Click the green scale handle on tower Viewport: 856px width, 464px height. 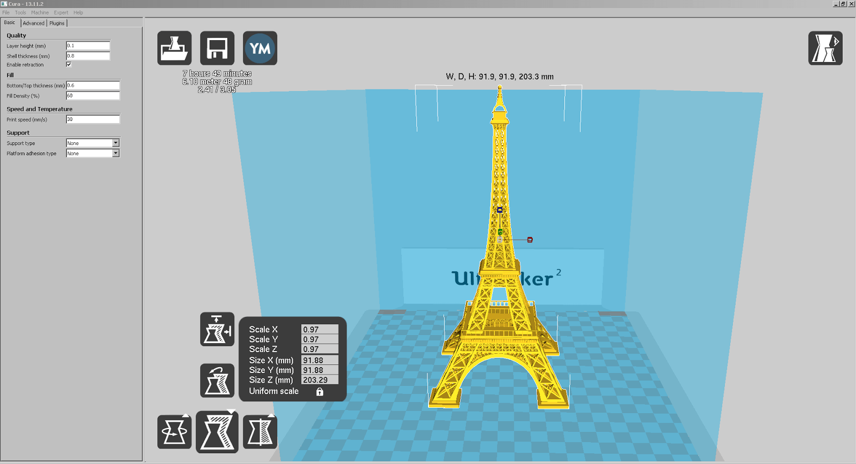pos(500,232)
